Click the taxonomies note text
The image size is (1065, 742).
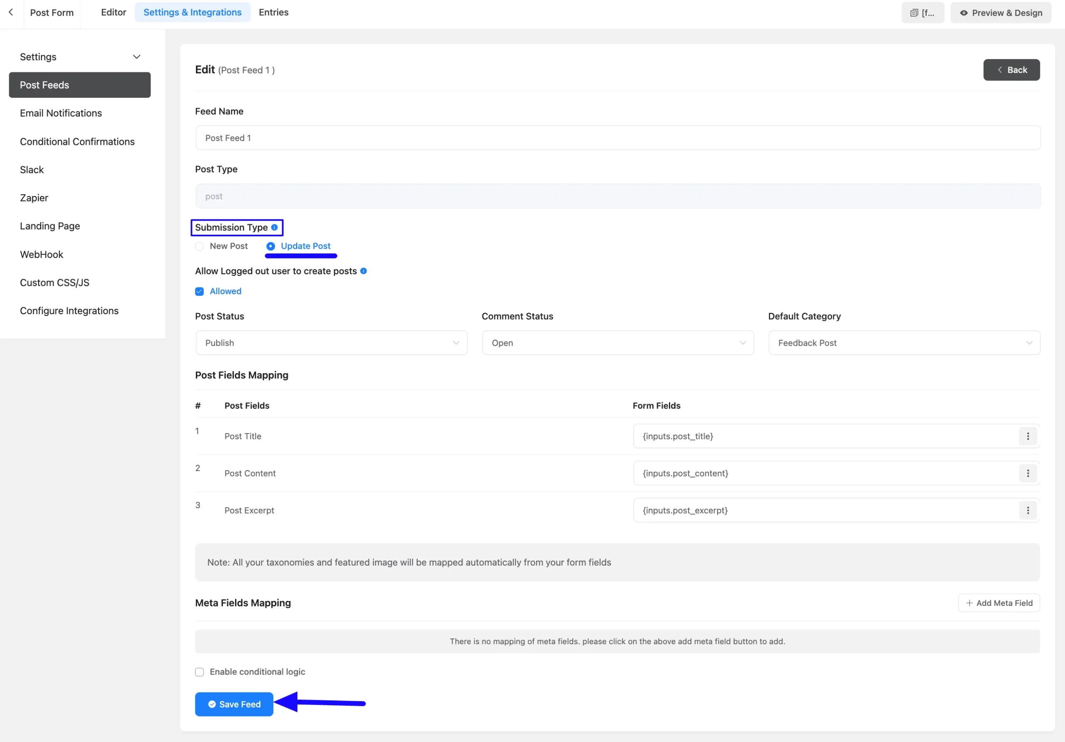coord(409,562)
